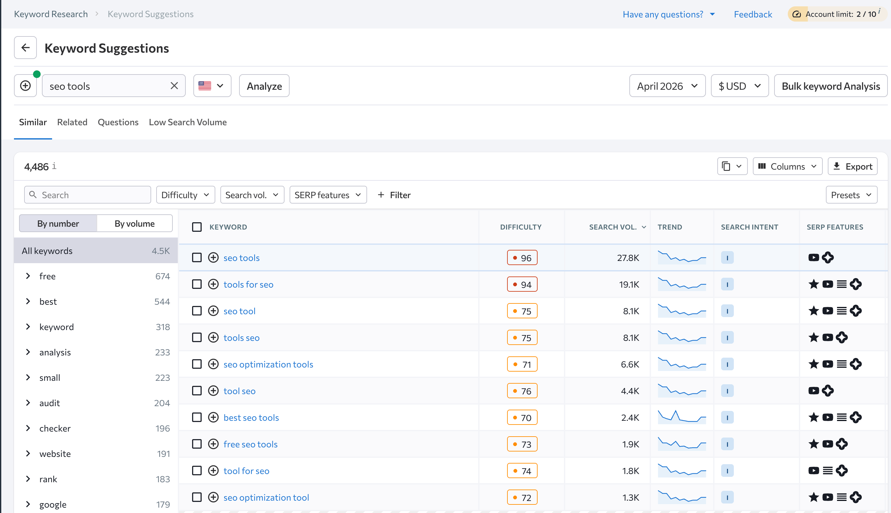Open the SERP features filter dropdown

(x=328, y=195)
